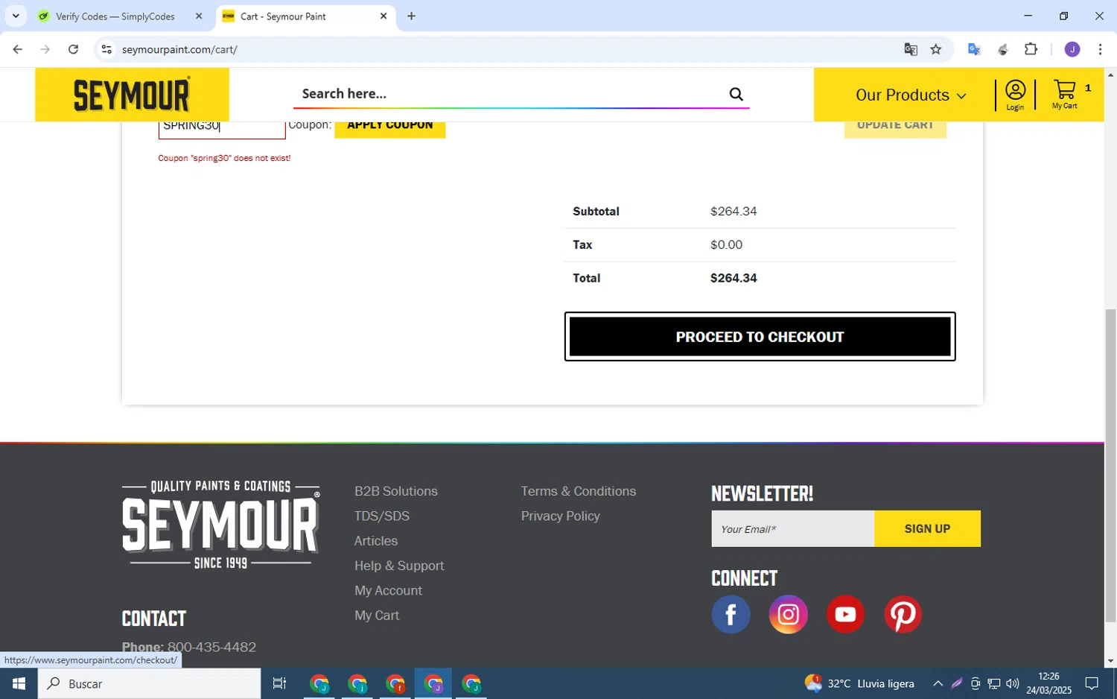Click the Tax value $0.00
1117x699 pixels.
point(726,244)
